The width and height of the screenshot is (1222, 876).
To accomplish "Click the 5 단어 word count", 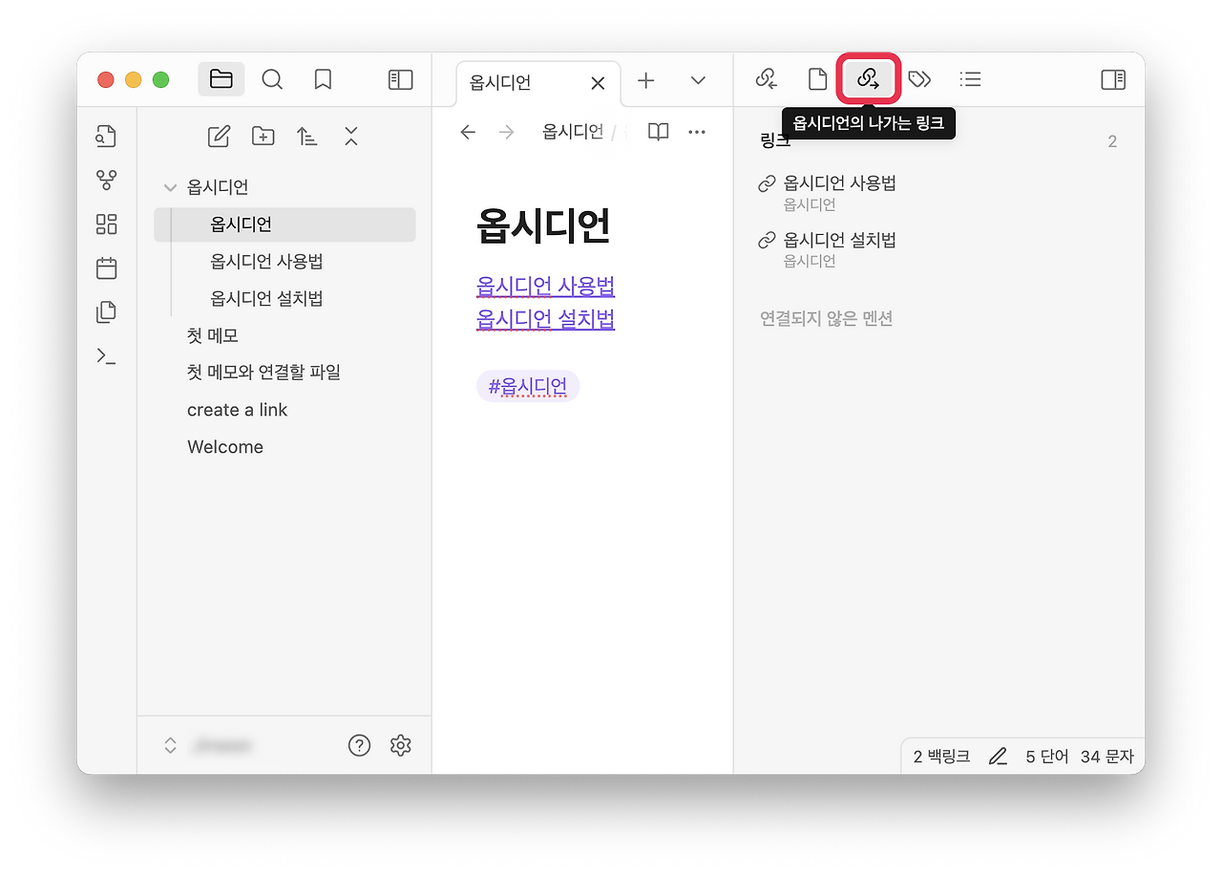I will point(1046,757).
